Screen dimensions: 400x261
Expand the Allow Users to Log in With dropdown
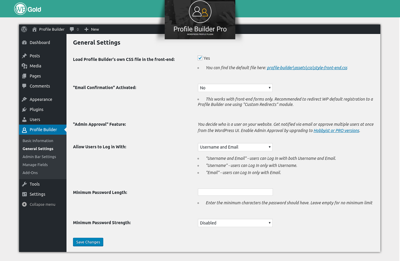[235, 147]
